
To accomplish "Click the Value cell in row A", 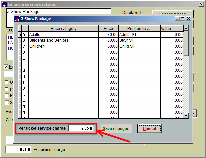I will click(x=172, y=35).
